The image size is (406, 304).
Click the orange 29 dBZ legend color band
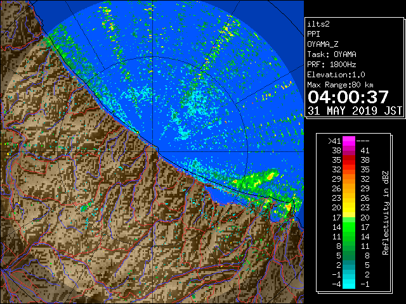349,179
